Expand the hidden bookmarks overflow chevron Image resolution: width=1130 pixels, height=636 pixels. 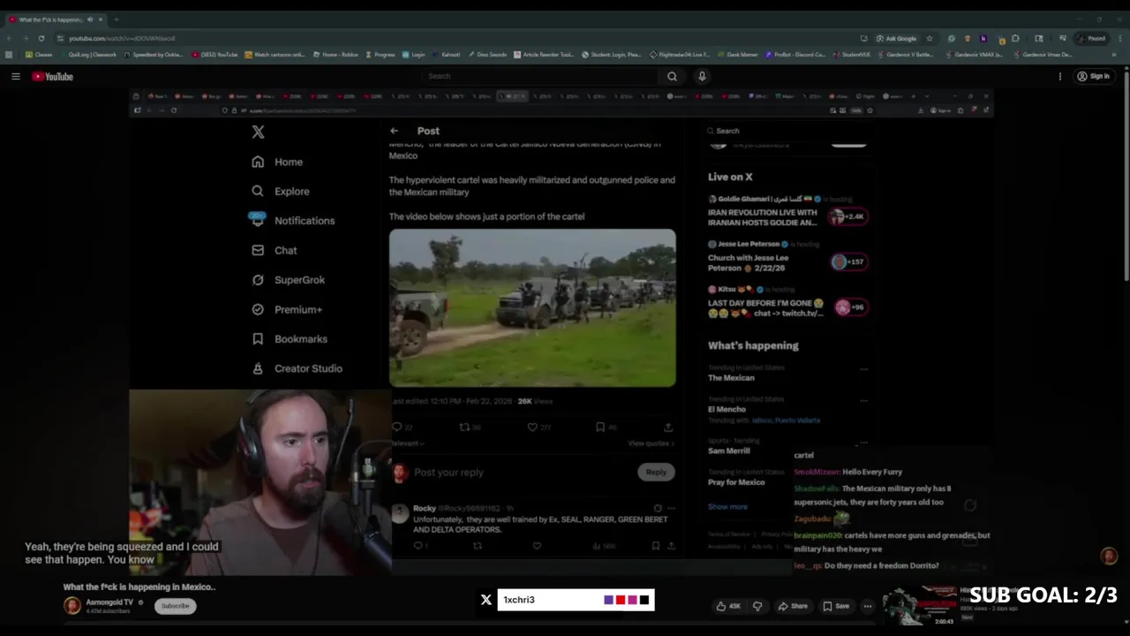1114,55
